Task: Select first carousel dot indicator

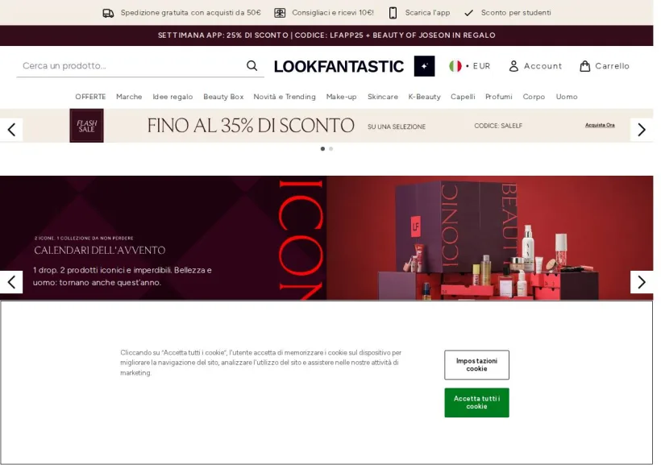Action: tap(322, 149)
